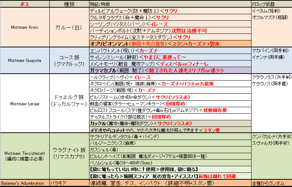
Task: Select the ボス header cell
Action: [25, 4]
